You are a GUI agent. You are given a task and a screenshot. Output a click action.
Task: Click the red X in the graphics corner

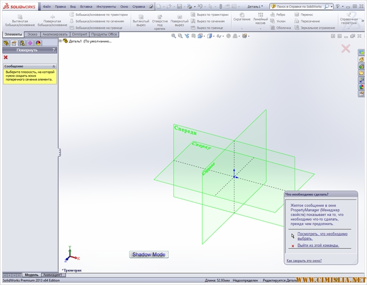[x=346, y=48]
